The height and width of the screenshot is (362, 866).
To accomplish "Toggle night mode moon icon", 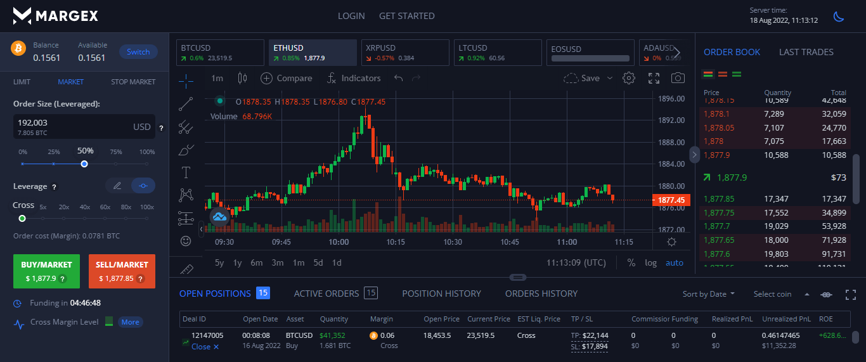I will click(x=839, y=16).
